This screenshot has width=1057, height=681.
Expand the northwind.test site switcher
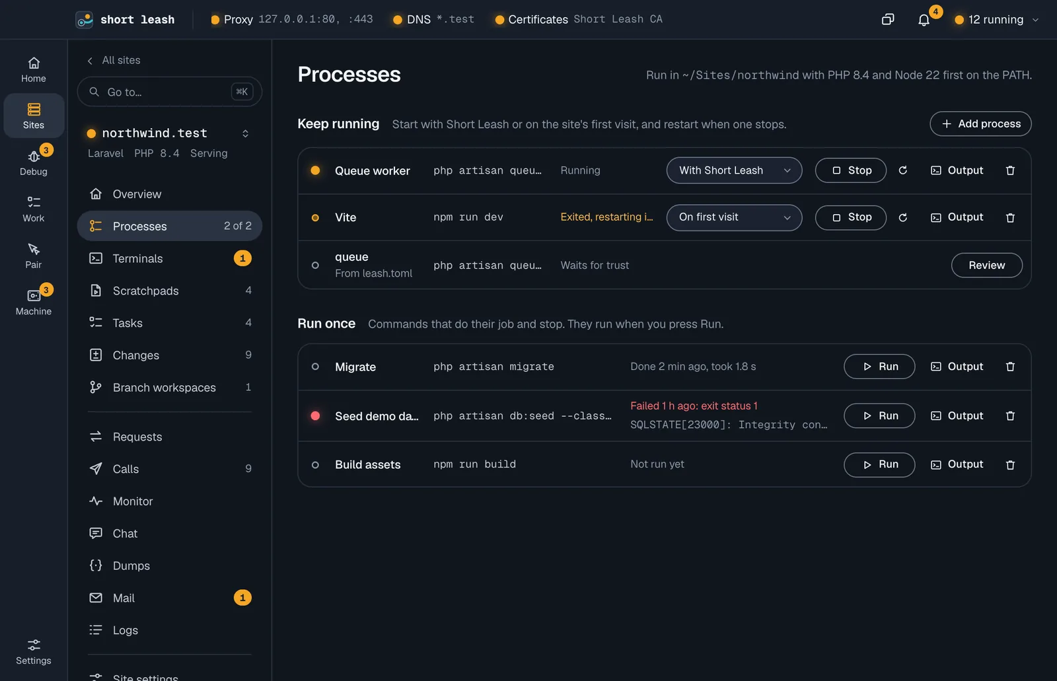point(245,133)
